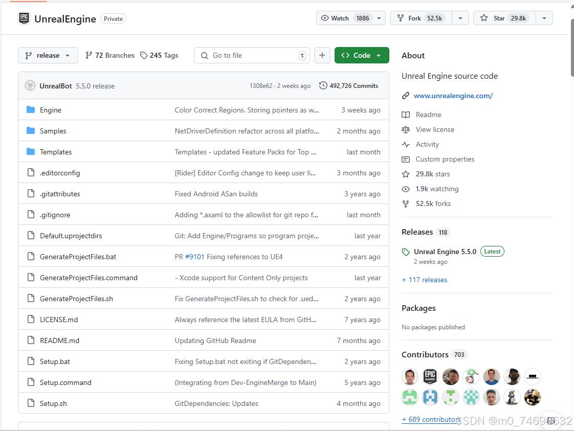Open View license link
The image size is (574, 431).
(435, 129)
